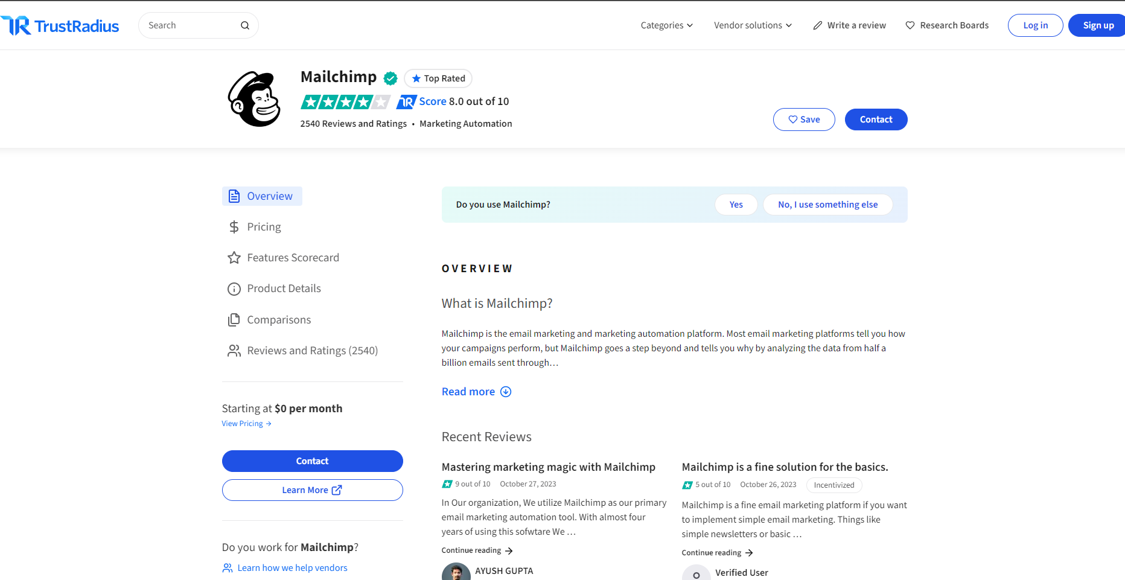Click the Product Details info icon
This screenshot has width=1125, height=580.
pyautogui.click(x=234, y=289)
